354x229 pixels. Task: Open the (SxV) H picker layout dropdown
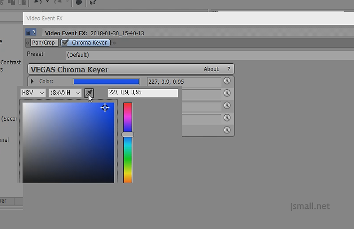tap(65, 93)
